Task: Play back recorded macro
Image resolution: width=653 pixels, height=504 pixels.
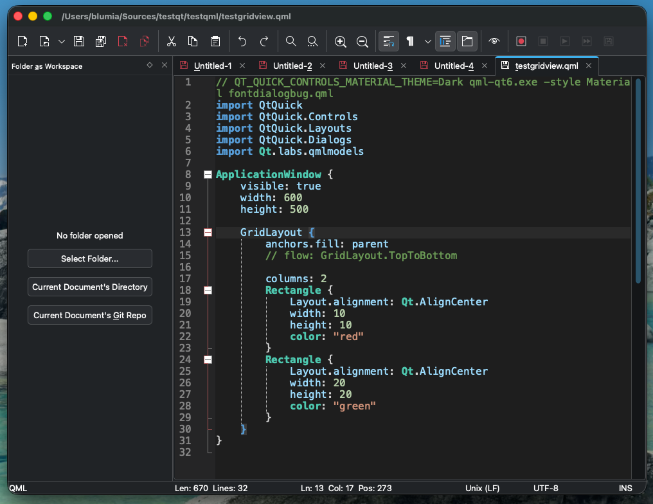Action: click(565, 41)
